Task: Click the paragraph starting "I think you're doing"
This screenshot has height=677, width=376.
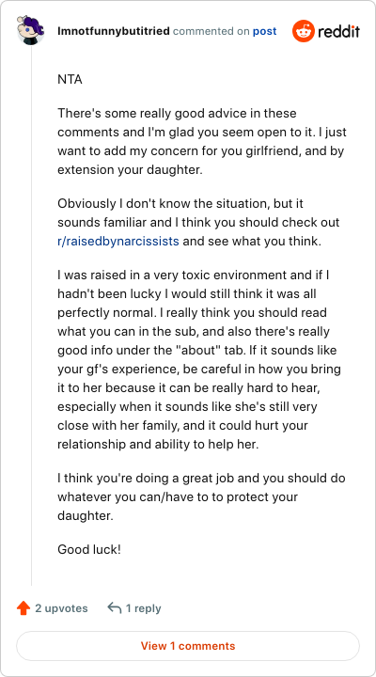Action: (x=201, y=497)
